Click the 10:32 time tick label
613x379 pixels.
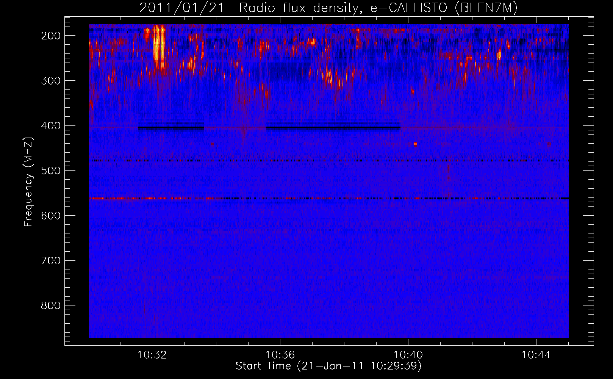(x=152, y=355)
